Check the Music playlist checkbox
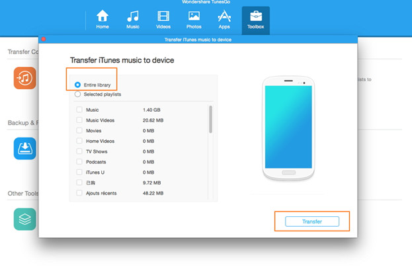 [x=79, y=110]
